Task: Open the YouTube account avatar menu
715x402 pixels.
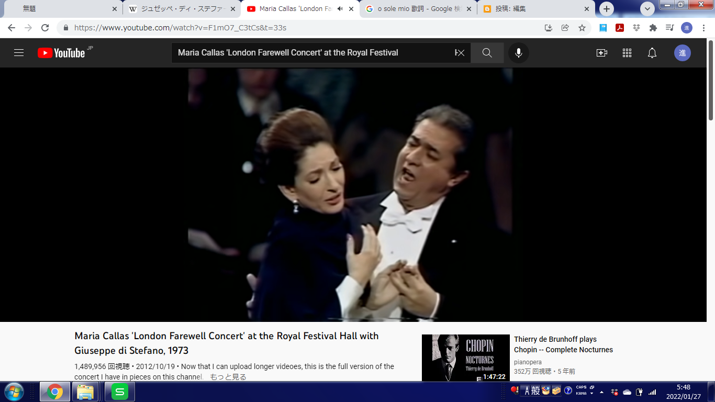Action: pyautogui.click(x=683, y=53)
